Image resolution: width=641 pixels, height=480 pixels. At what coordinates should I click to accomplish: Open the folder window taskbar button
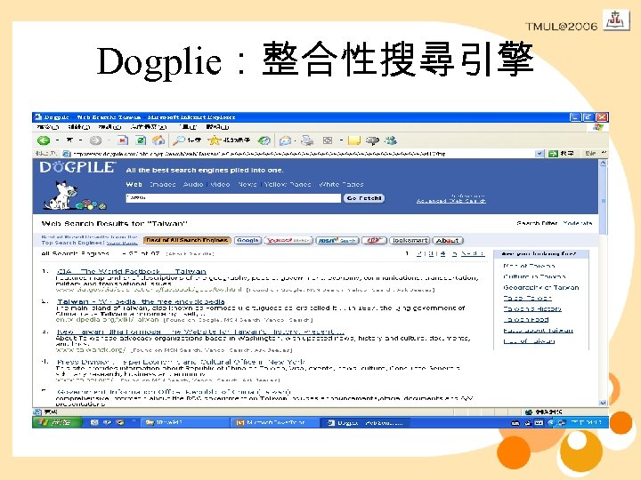click(x=183, y=423)
